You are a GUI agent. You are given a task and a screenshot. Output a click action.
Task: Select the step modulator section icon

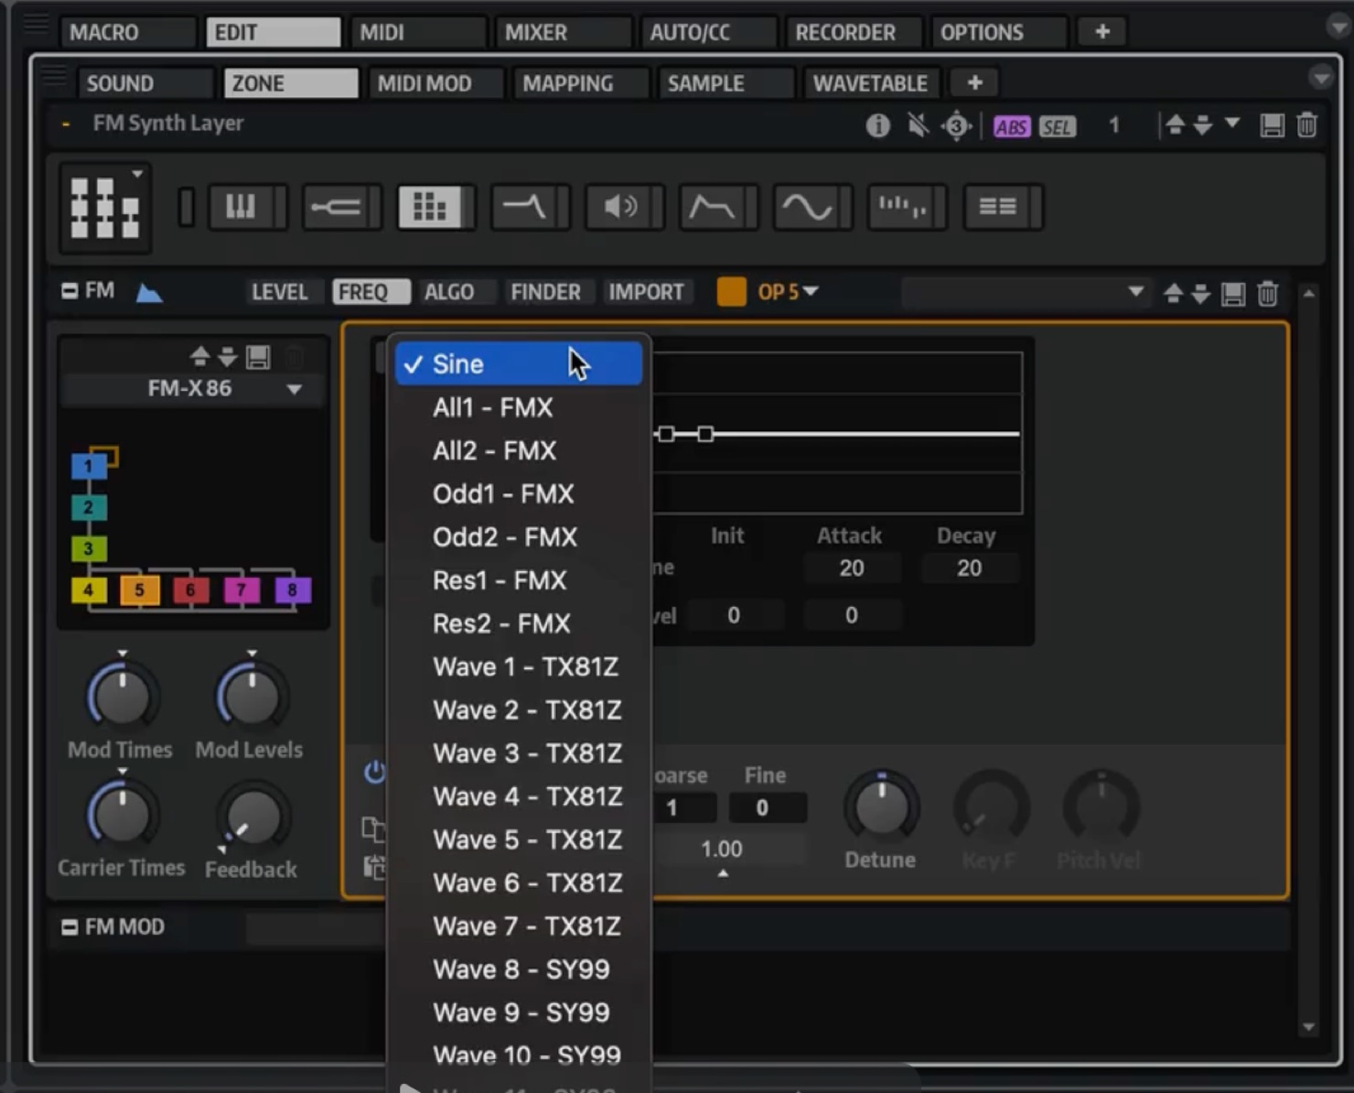[x=901, y=207]
